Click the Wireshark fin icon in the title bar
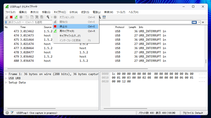 pyautogui.click(x=7, y=6)
